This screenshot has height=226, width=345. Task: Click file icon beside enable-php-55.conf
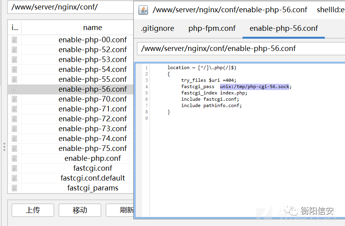14,79
